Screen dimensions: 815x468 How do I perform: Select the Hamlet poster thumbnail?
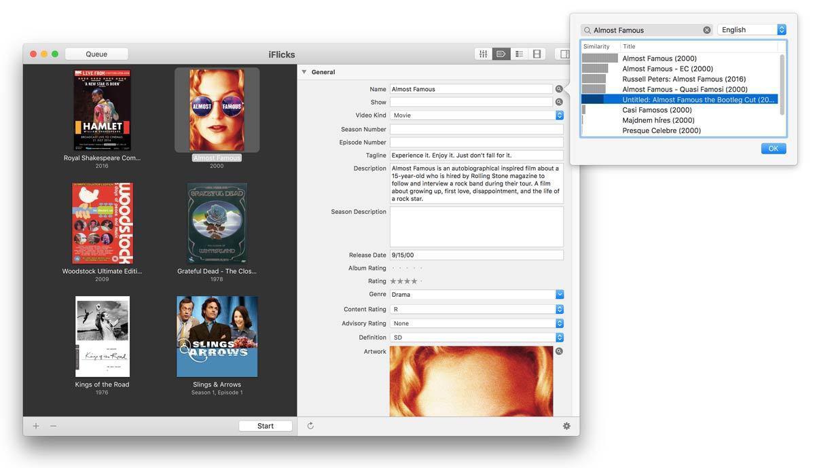click(x=103, y=110)
